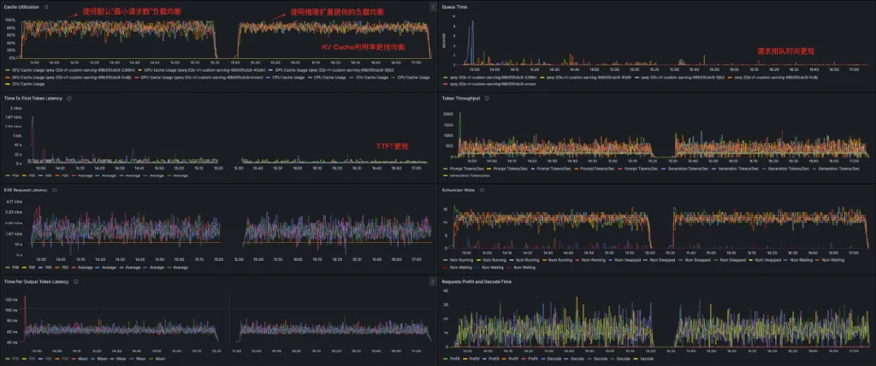This screenshot has height=366, width=876.
Task: Toggle the yellow CPU Cache Usage legend entry
Action: tap(24, 84)
